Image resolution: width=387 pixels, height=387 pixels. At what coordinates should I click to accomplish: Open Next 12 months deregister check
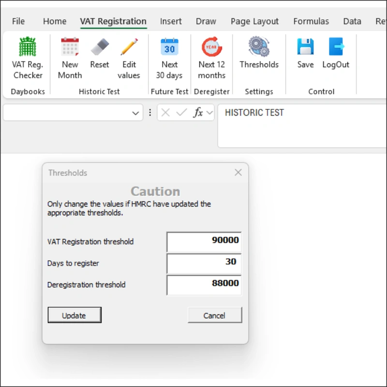coord(211,48)
